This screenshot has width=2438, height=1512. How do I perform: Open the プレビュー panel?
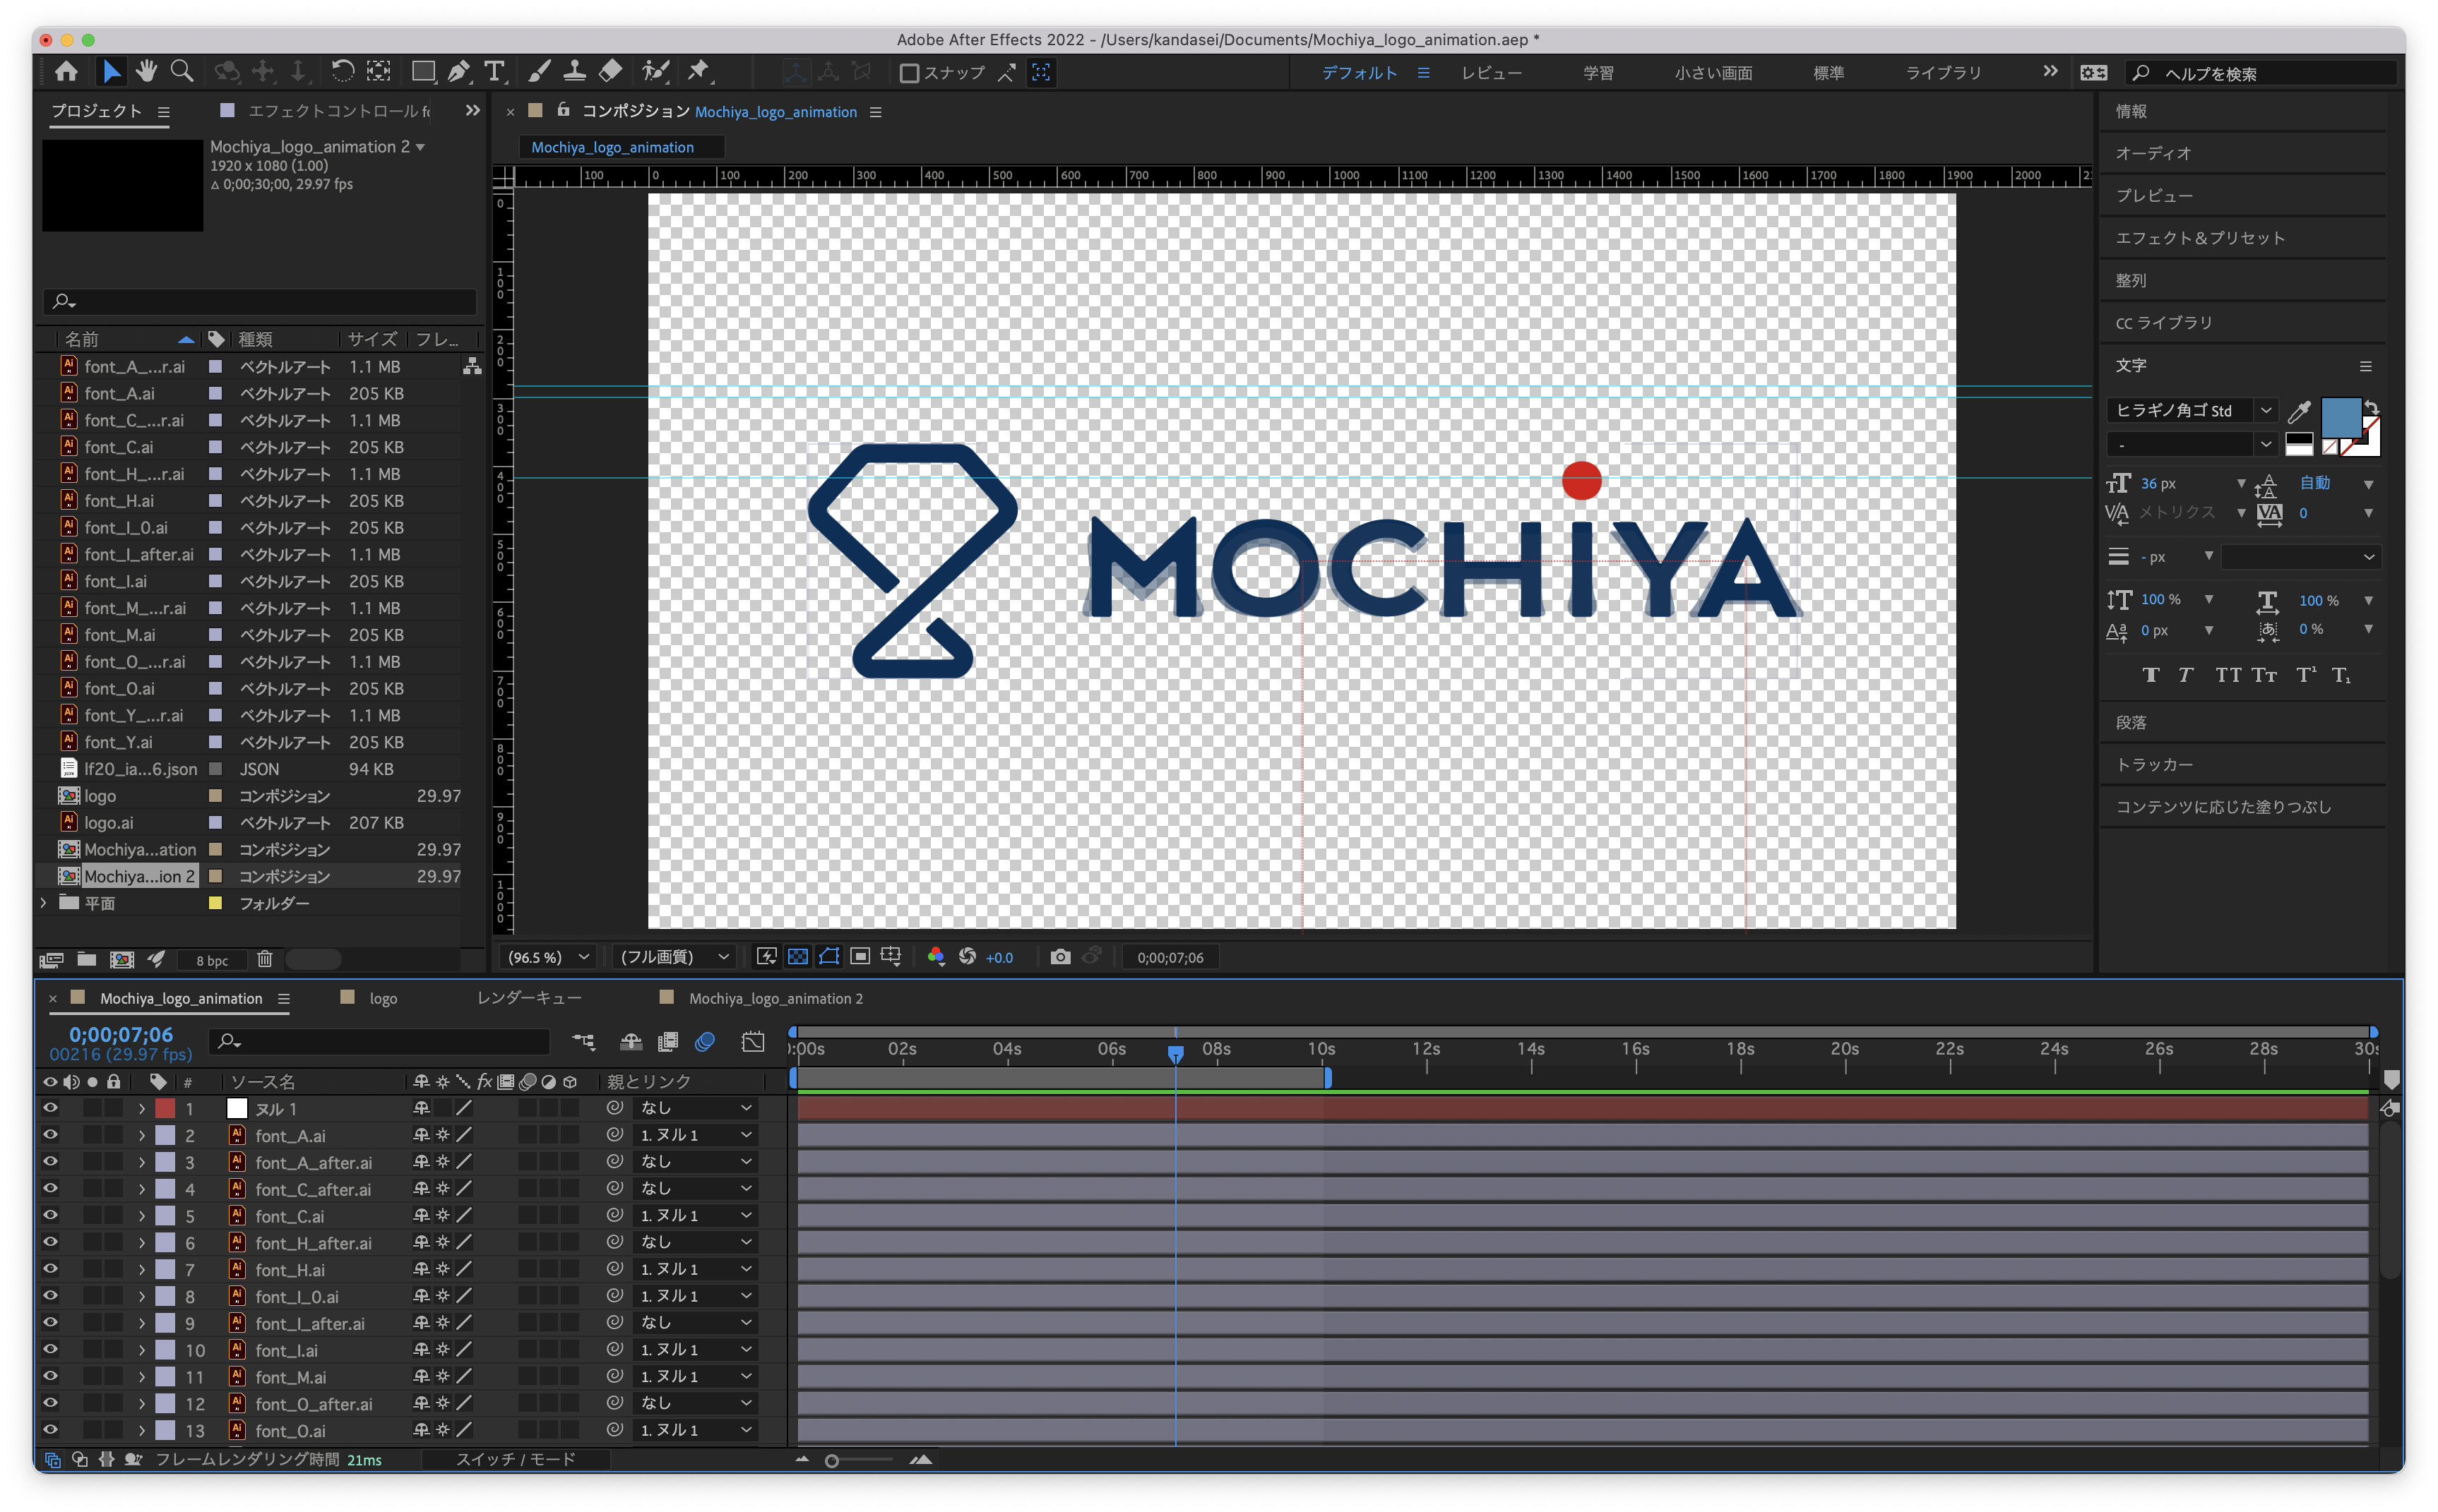coord(2154,196)
